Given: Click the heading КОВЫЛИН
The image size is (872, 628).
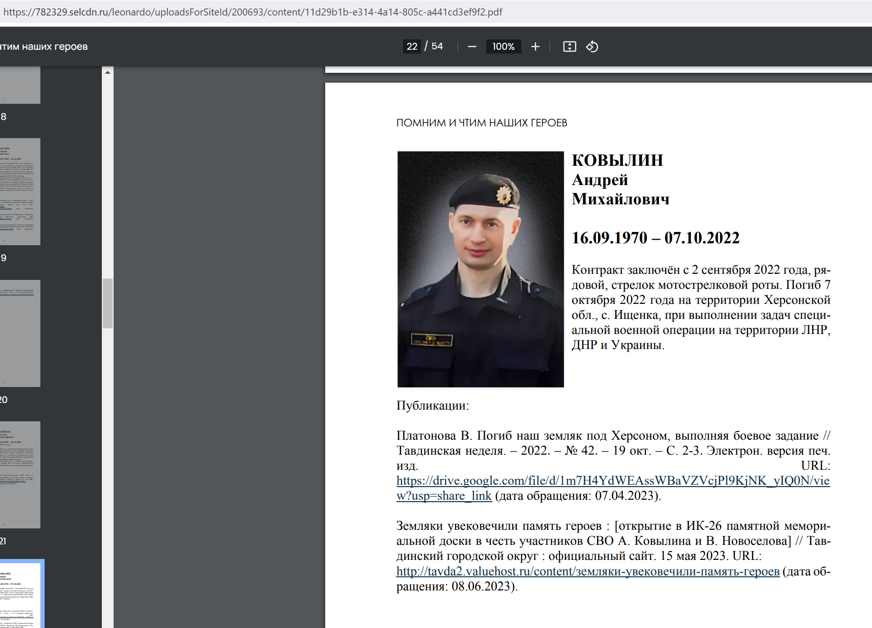Looking at the screenshot, I should pos(617,160).
